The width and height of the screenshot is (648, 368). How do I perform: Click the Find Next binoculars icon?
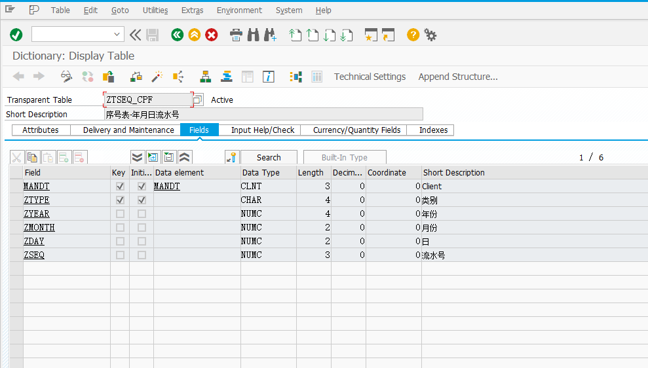[271, 35]
